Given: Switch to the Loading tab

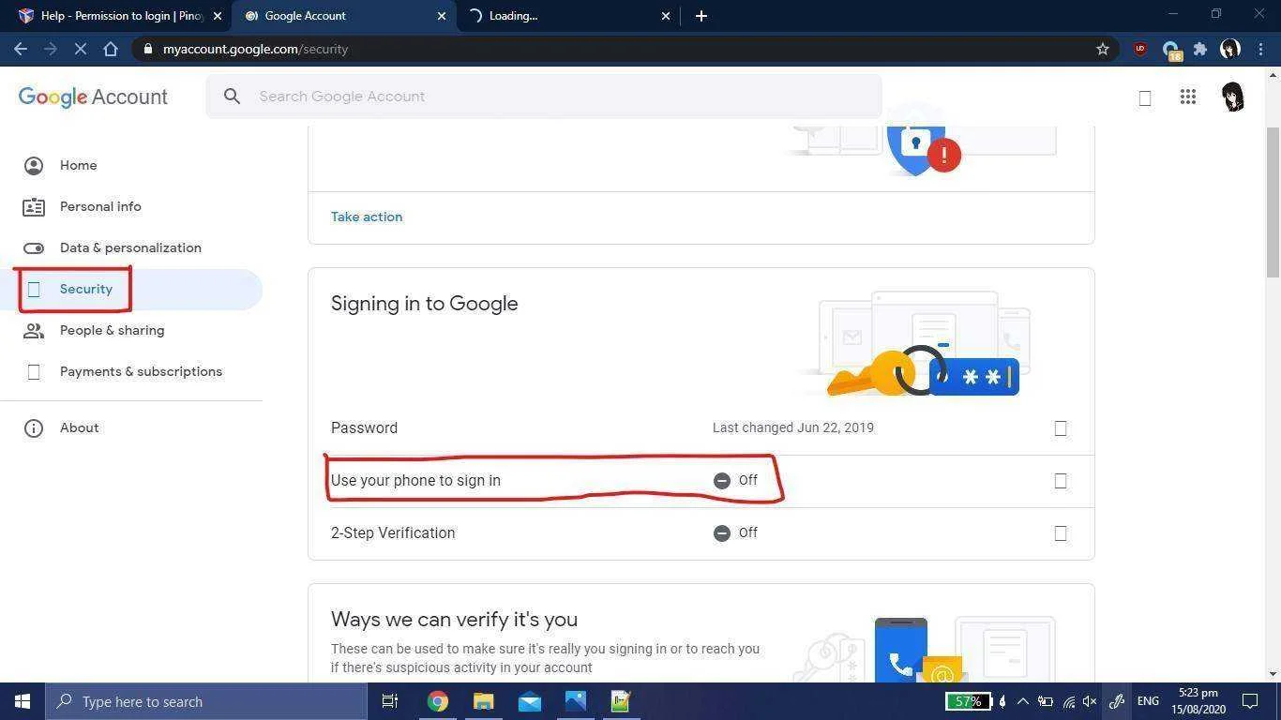Looking at the screenshot, I should (x=568, y=16).
